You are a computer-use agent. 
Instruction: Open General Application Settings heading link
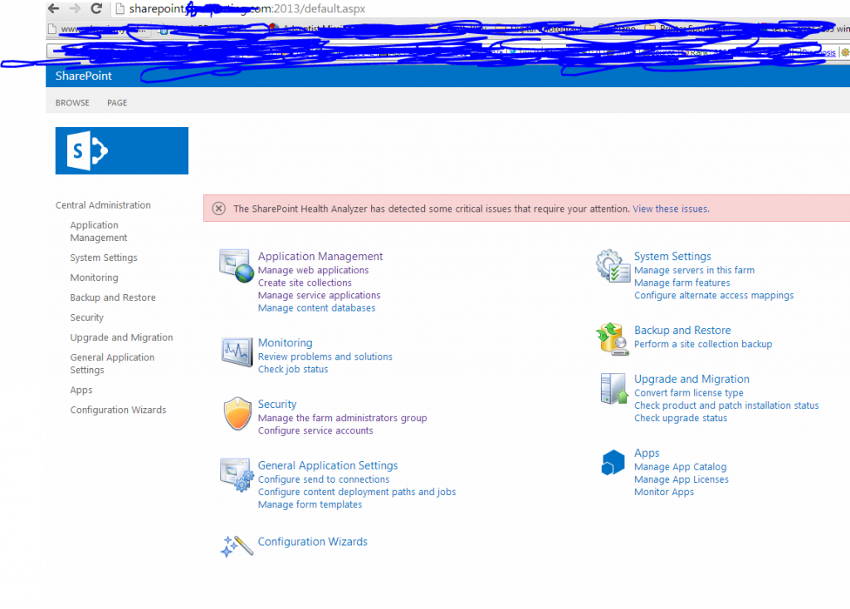point(328,466)
